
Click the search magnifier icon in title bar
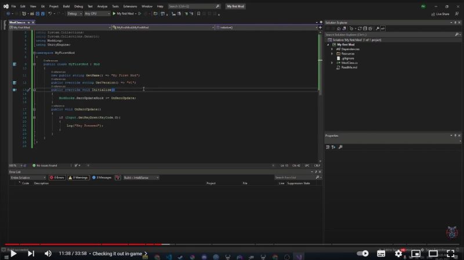pyautogui.click(x=218, y=6)
